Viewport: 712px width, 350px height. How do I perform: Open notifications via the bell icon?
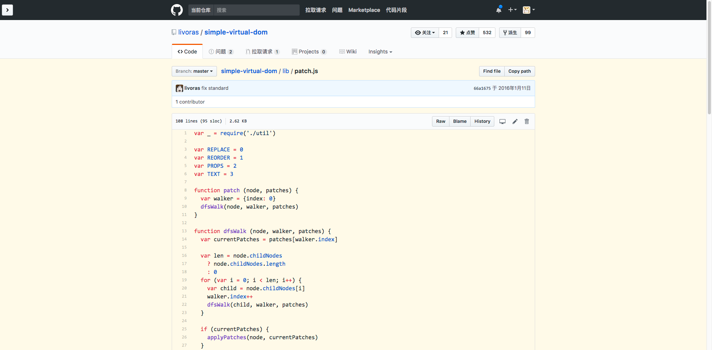[x=498, y=10]
